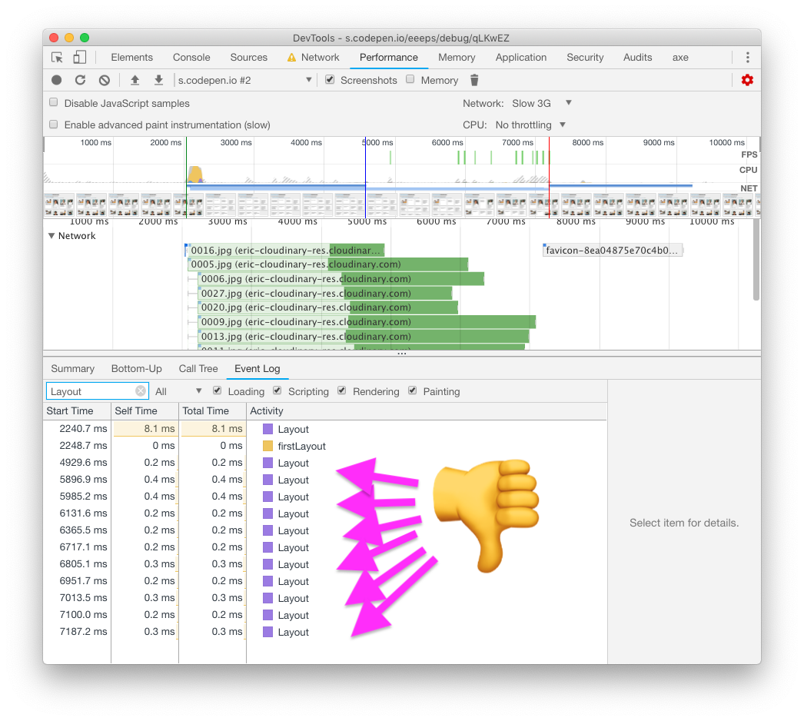Viewport: 804px width, 721px height.
Task: Toggle the device toolbar icon
Action: [x=79, y=58]
